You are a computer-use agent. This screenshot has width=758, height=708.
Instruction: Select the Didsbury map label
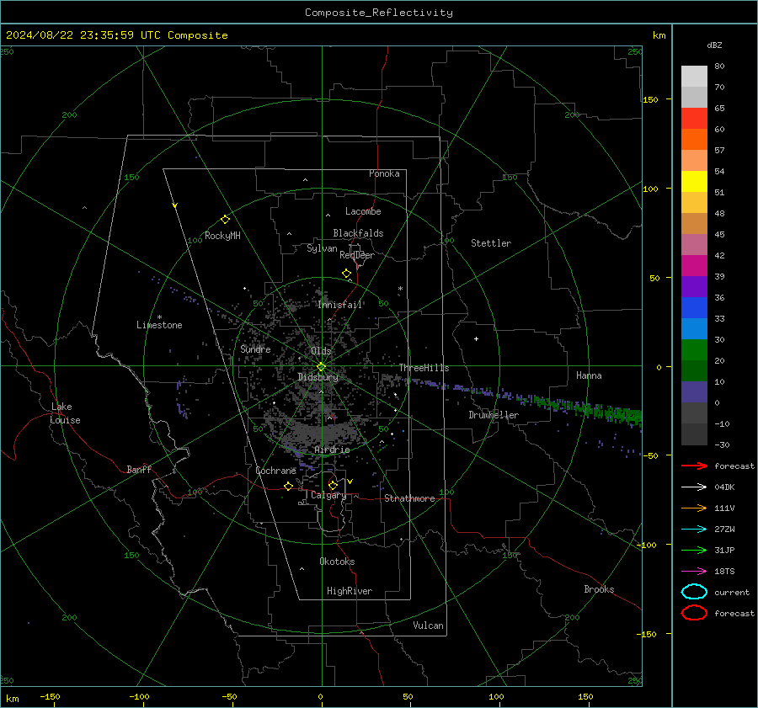coord(318,377)
